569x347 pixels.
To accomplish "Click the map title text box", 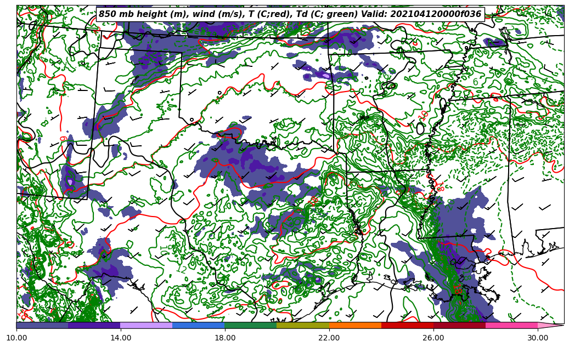I will coord(290,14).
